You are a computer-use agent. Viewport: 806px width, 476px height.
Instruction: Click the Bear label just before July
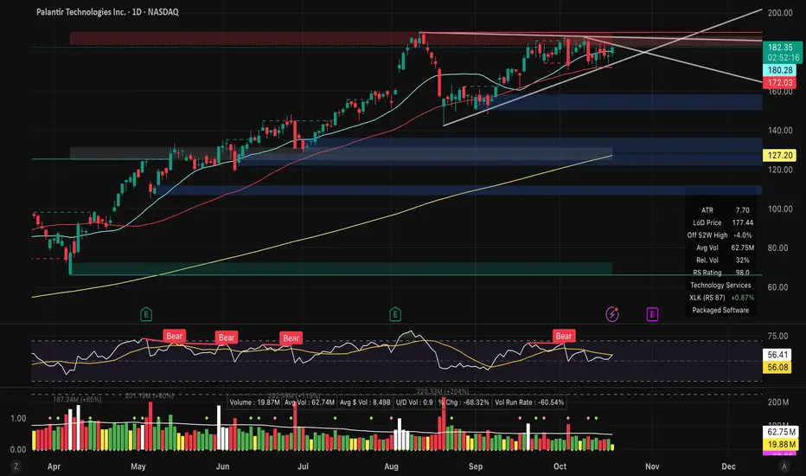(x=291, y=338)
